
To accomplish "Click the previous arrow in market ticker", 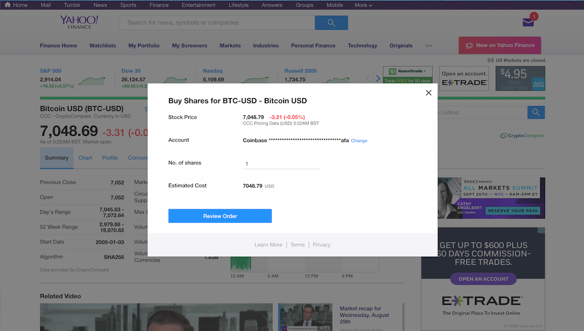I will click(368, 78).
